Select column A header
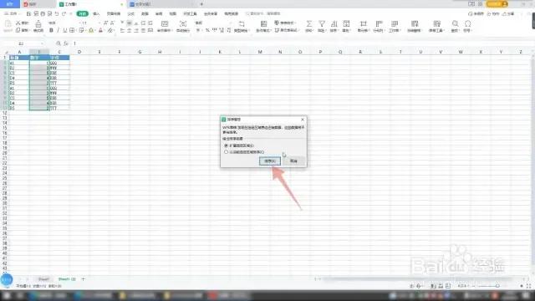Viewport: 535px width, 301px height. pyautogui.click(x=19, y=52)
